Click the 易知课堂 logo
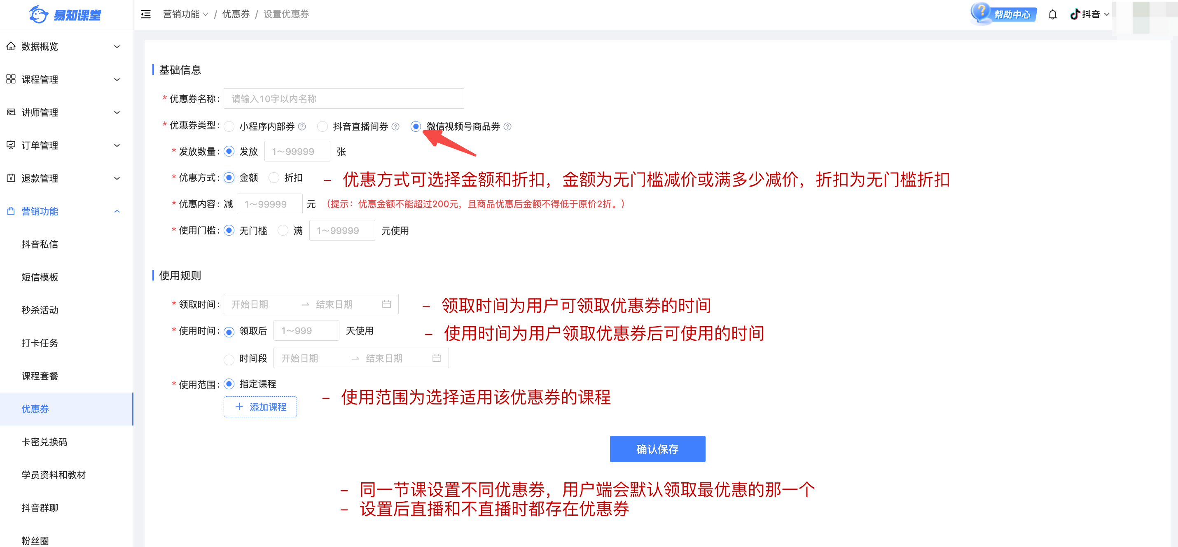 click(x=65, y=15)
